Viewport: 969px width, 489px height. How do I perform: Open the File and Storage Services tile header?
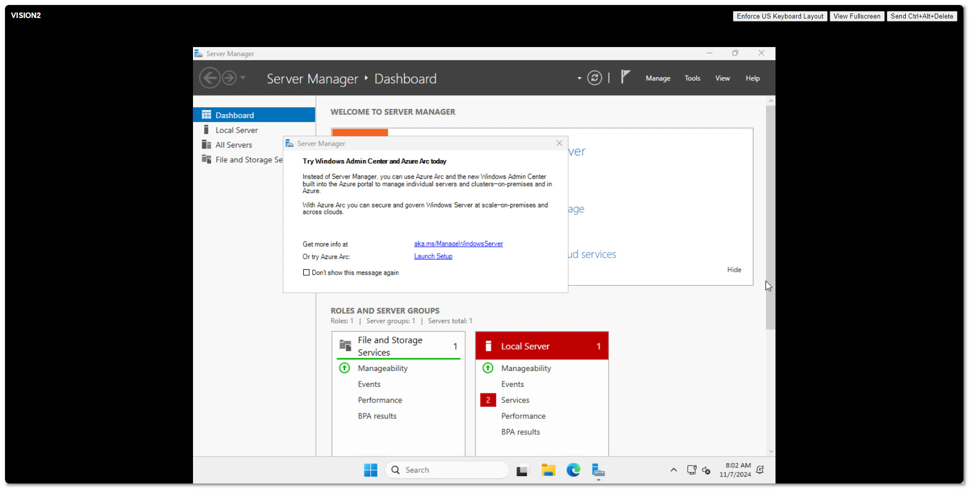(x=399, y=346)
